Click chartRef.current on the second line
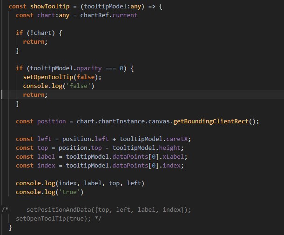The height and width of the screenshot is (235, 284). coord(108,15)
